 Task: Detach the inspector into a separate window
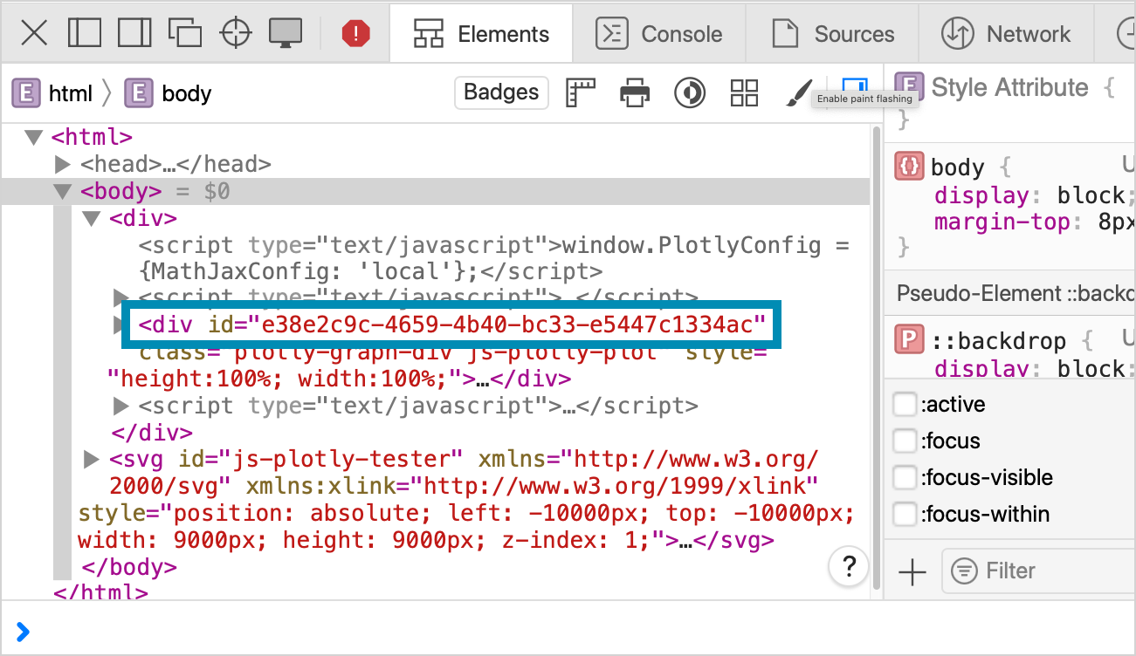184,33
